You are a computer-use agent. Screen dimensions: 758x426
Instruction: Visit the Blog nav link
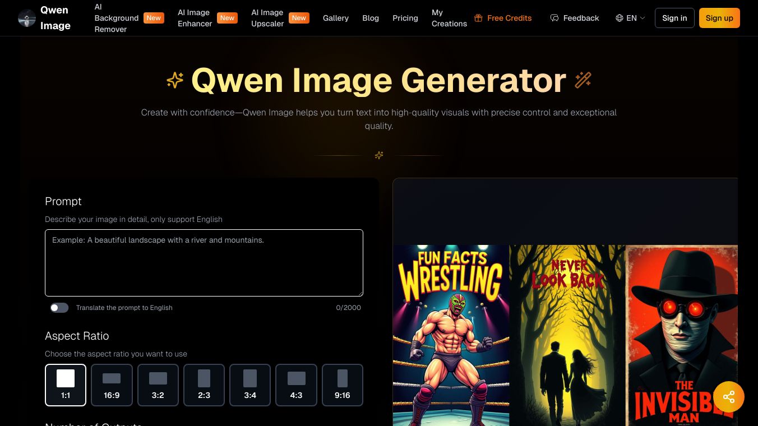point(371,18)
